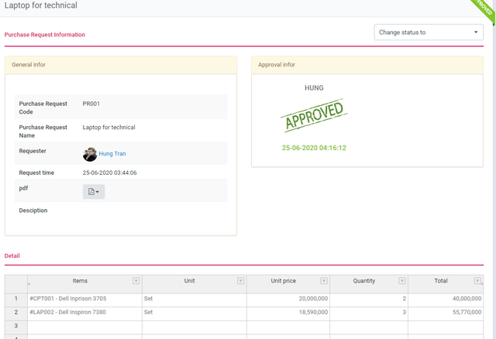496x339 pixels.
Task: Select the Items column header
Action: click(x=84, y=284)
